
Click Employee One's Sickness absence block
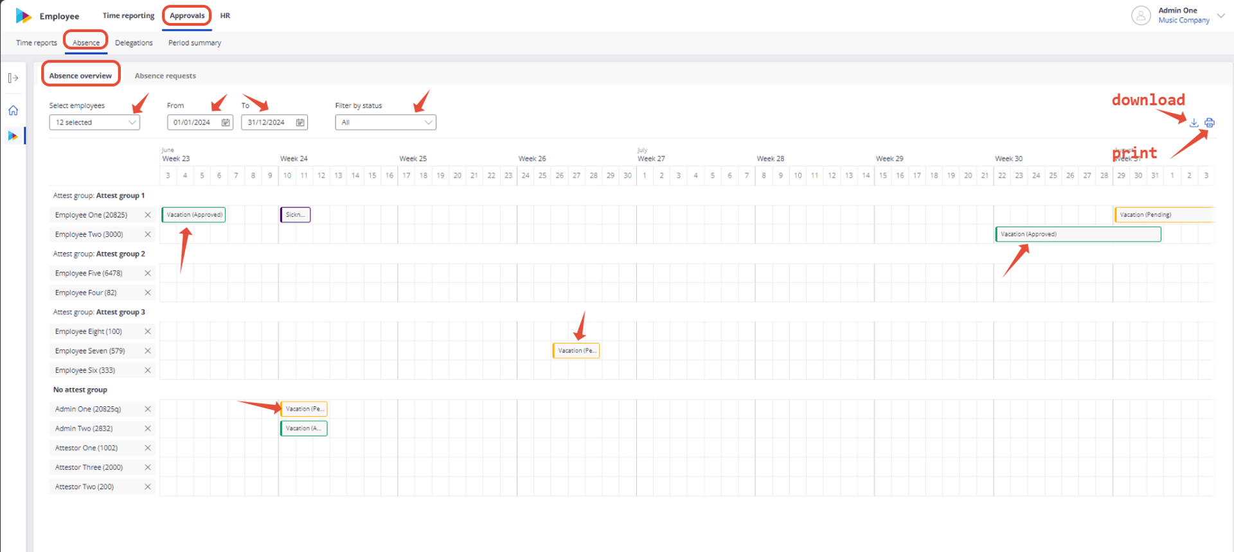coord(296,215)
